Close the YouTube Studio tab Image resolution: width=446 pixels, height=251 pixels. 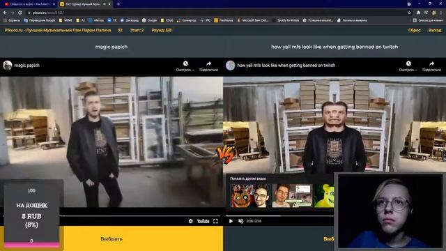coord(54,4)
